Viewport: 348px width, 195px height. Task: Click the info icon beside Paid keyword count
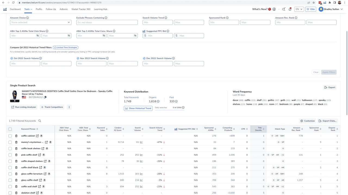pyautogui.click(x=176, y=101)
